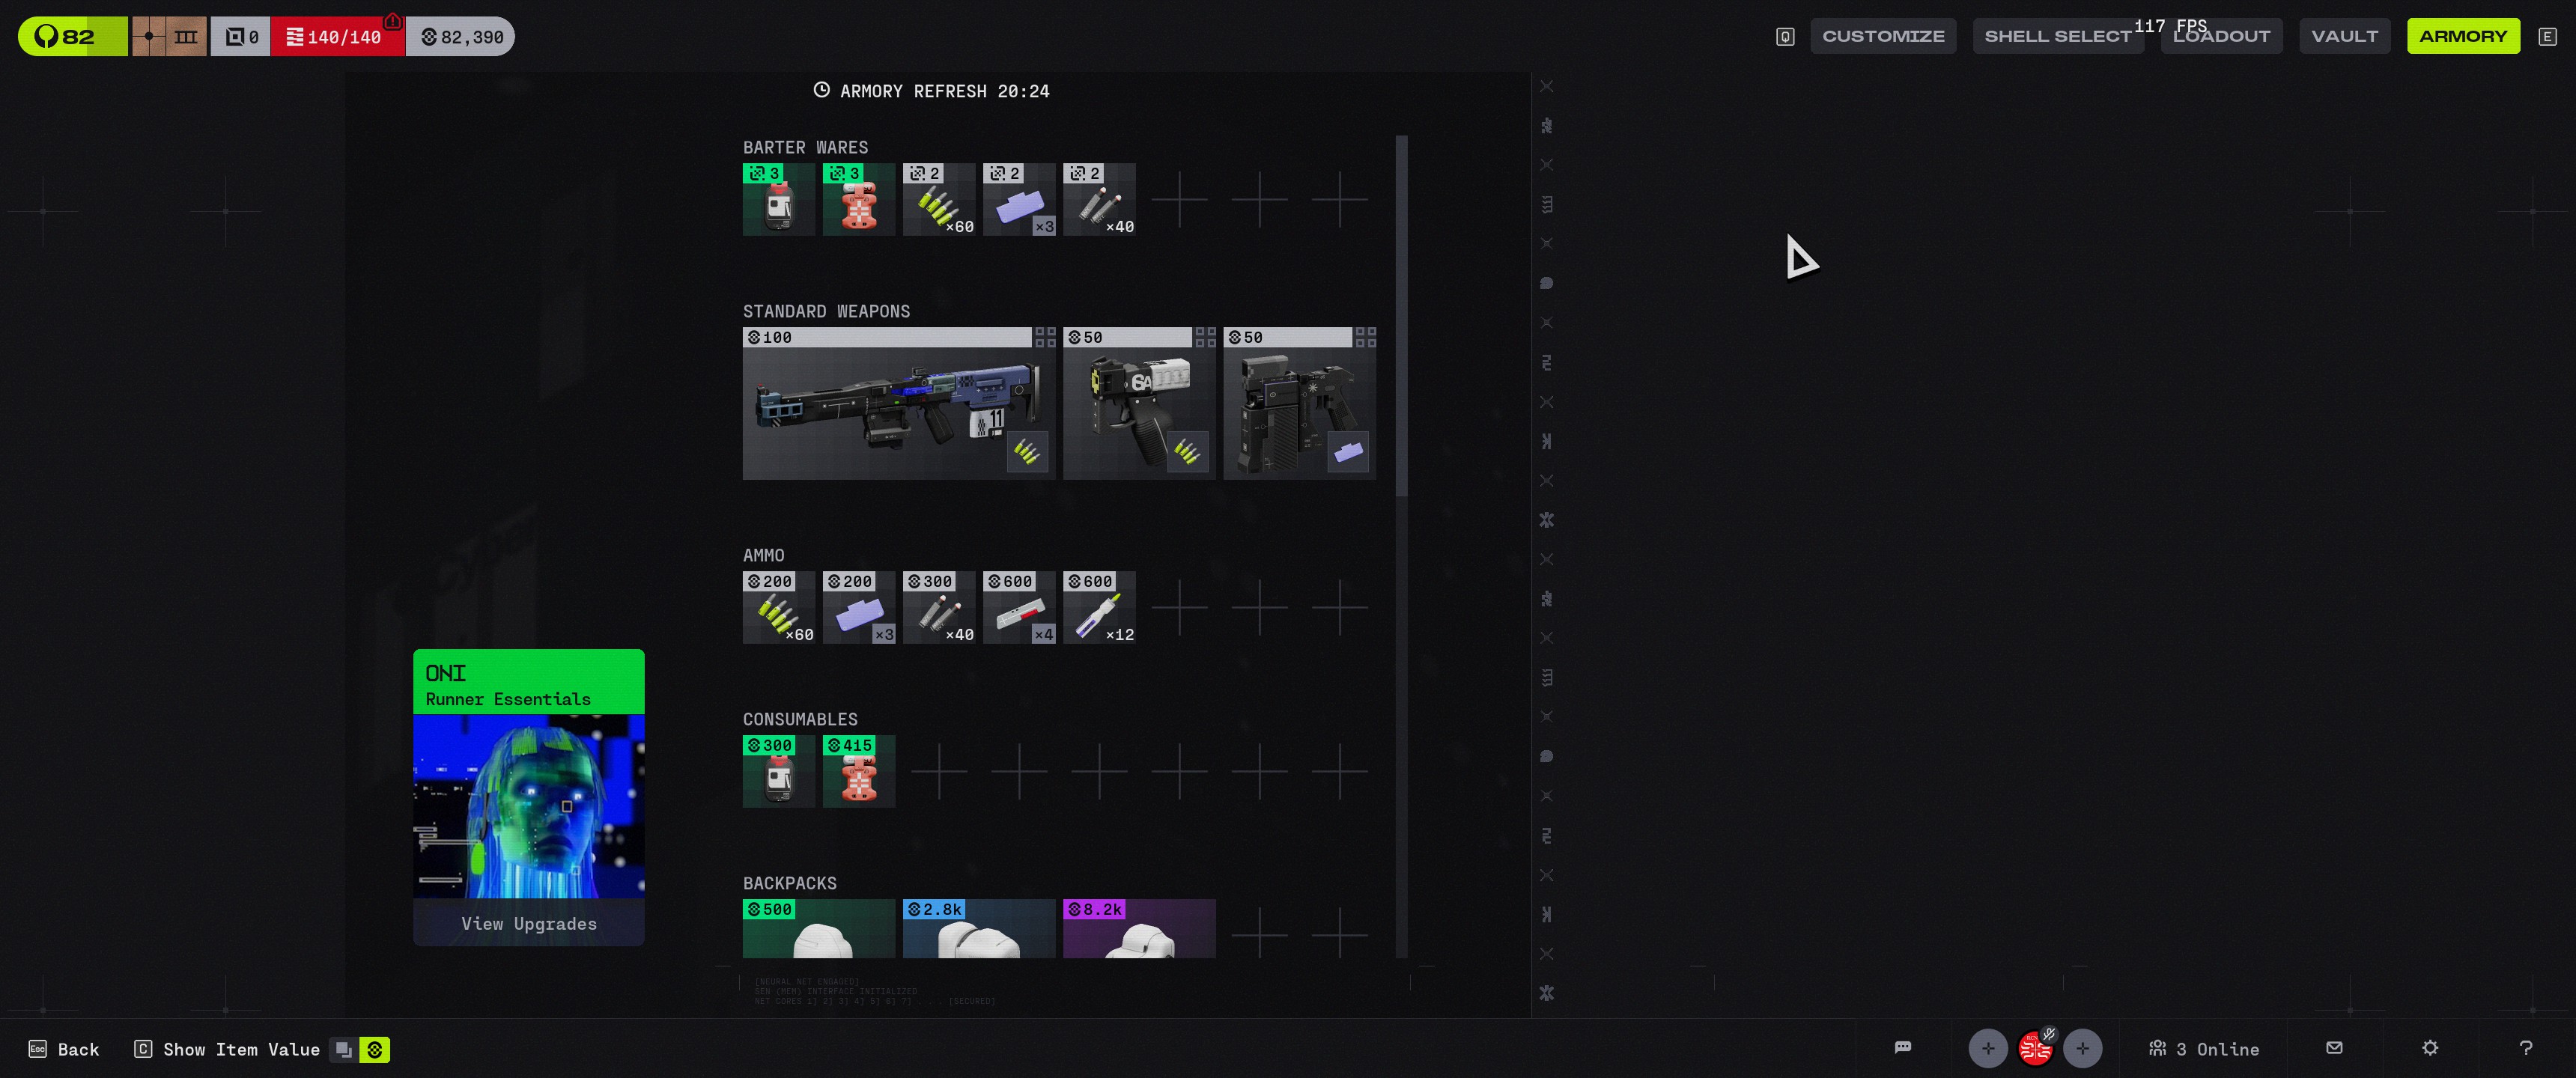Click the help question mark icon

2526,1048
